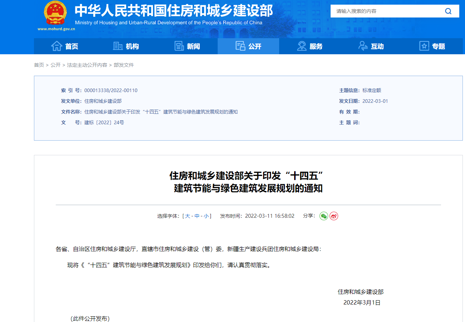Screen dimensions: 465x322
Task: Open 法定主动公开内容 breadcrumb link
Action: [87, 65]
